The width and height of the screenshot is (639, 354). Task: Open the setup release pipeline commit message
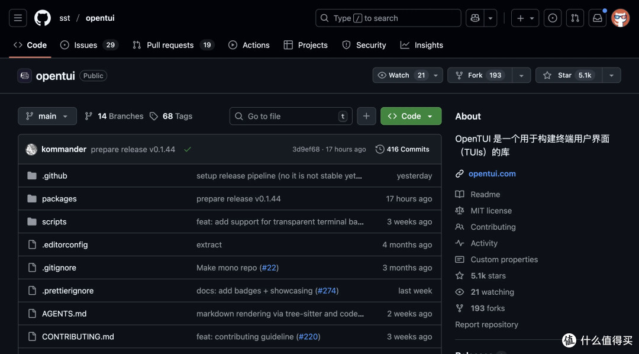point(279,176)
